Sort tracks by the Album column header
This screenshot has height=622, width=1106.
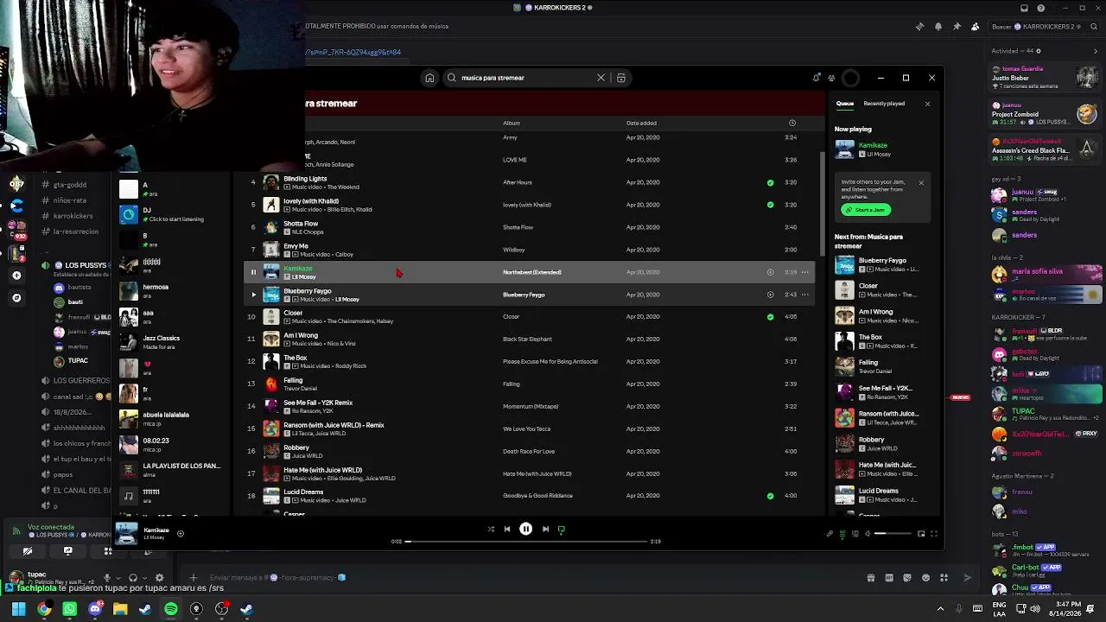pyautogui.click(x=512, y=123)
